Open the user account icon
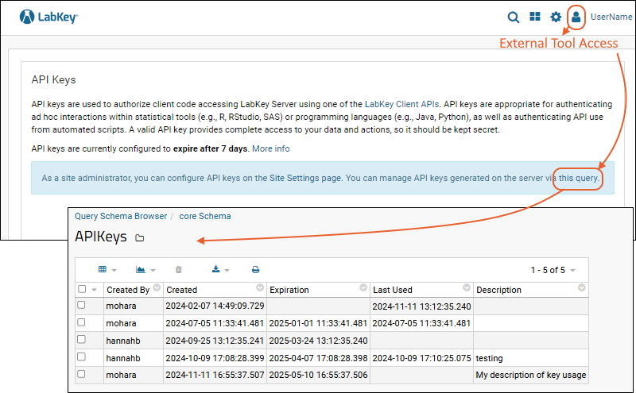Viewport: 636px width, 393px height. 576,17
